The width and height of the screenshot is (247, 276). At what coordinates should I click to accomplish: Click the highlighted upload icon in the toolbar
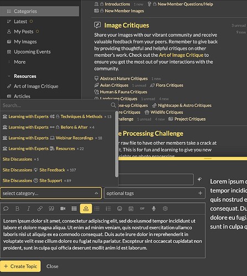point(86,209)
